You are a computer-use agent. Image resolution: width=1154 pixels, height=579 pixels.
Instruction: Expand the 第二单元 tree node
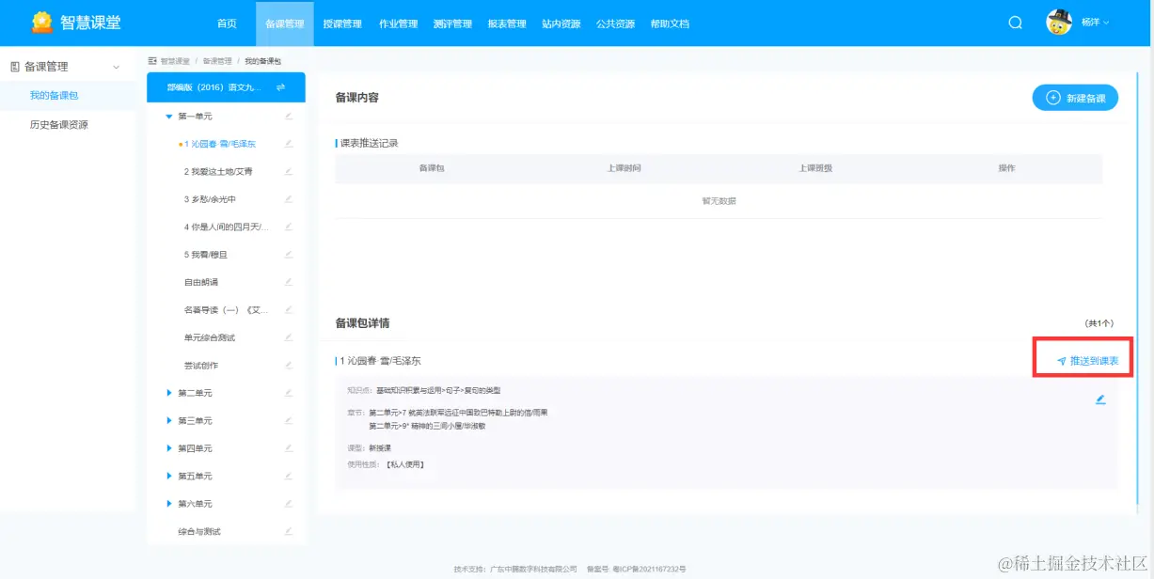click(169, 392)
